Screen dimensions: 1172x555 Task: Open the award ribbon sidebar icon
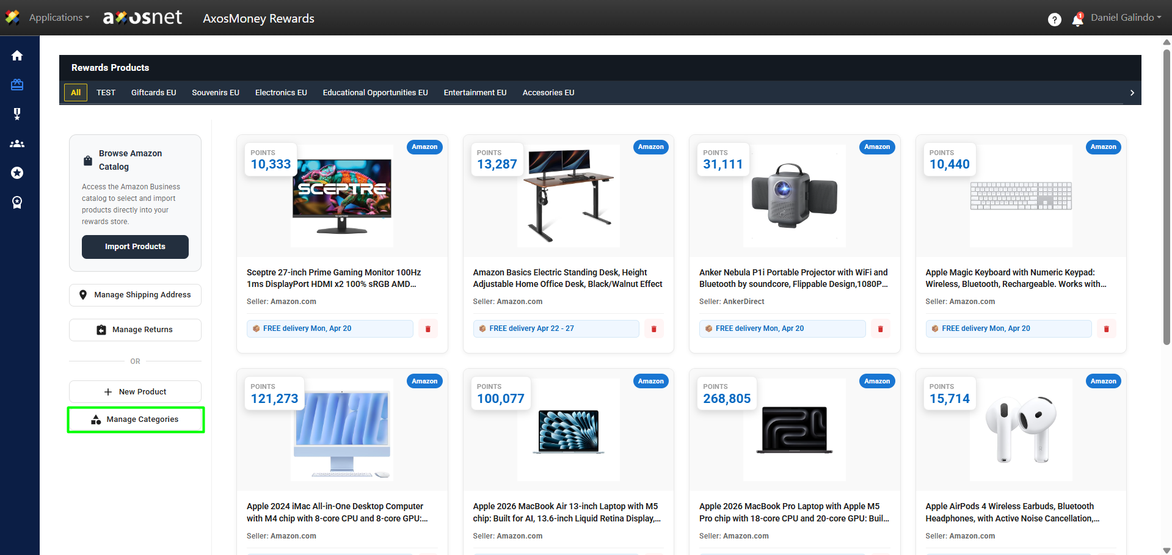click(17, 202)
